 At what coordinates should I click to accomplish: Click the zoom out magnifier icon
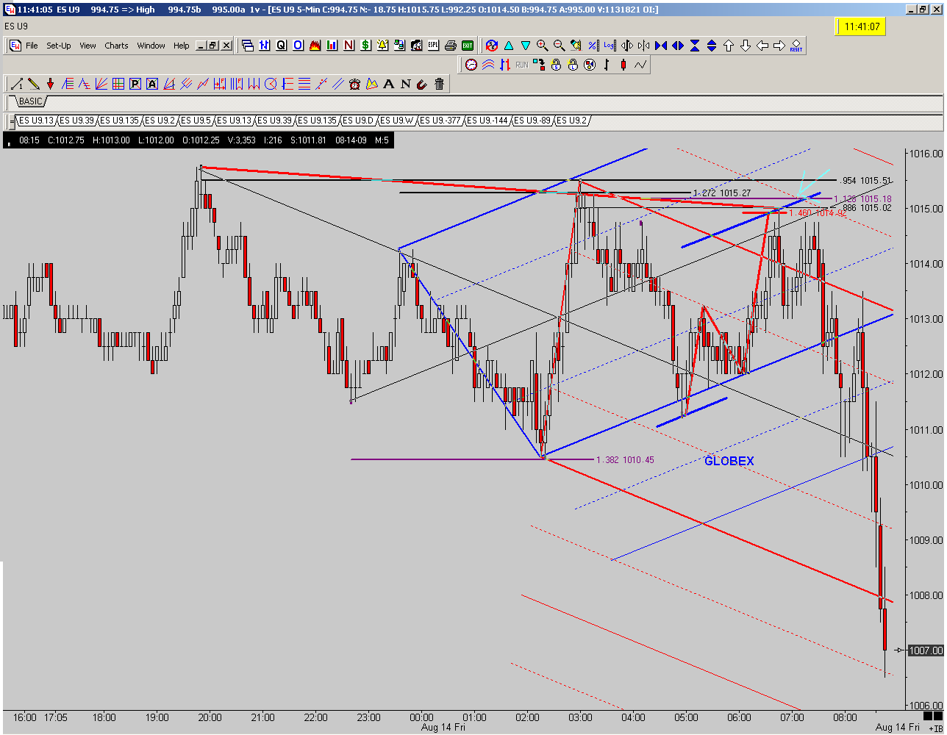[559, 46]
